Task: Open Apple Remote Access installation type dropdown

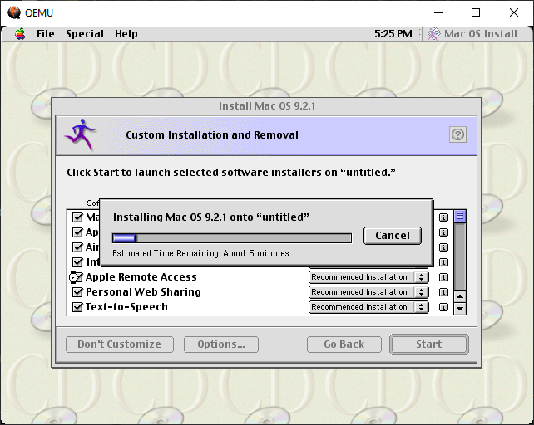Action: 368,277
